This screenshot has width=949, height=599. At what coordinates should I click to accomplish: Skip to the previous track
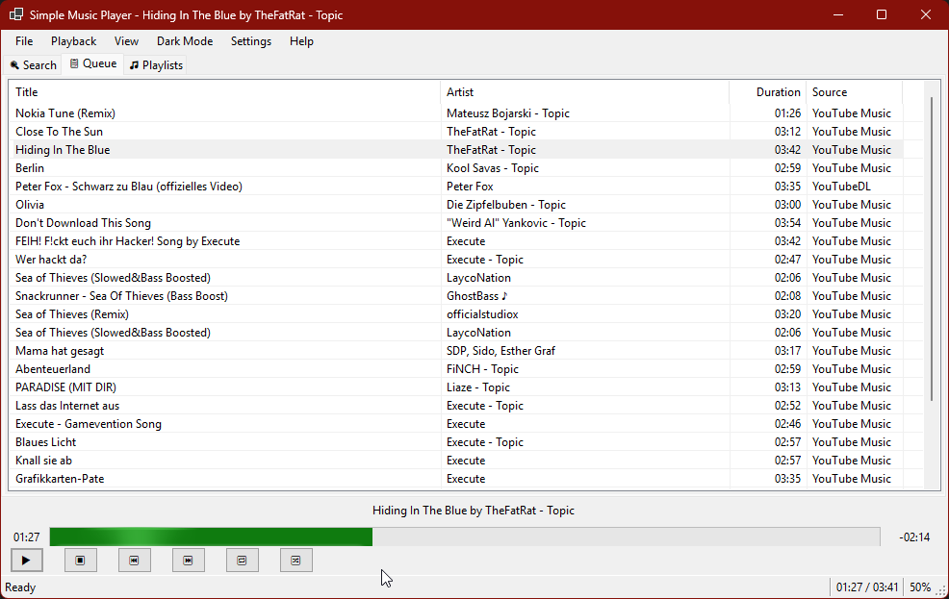(x=135, y=561)
